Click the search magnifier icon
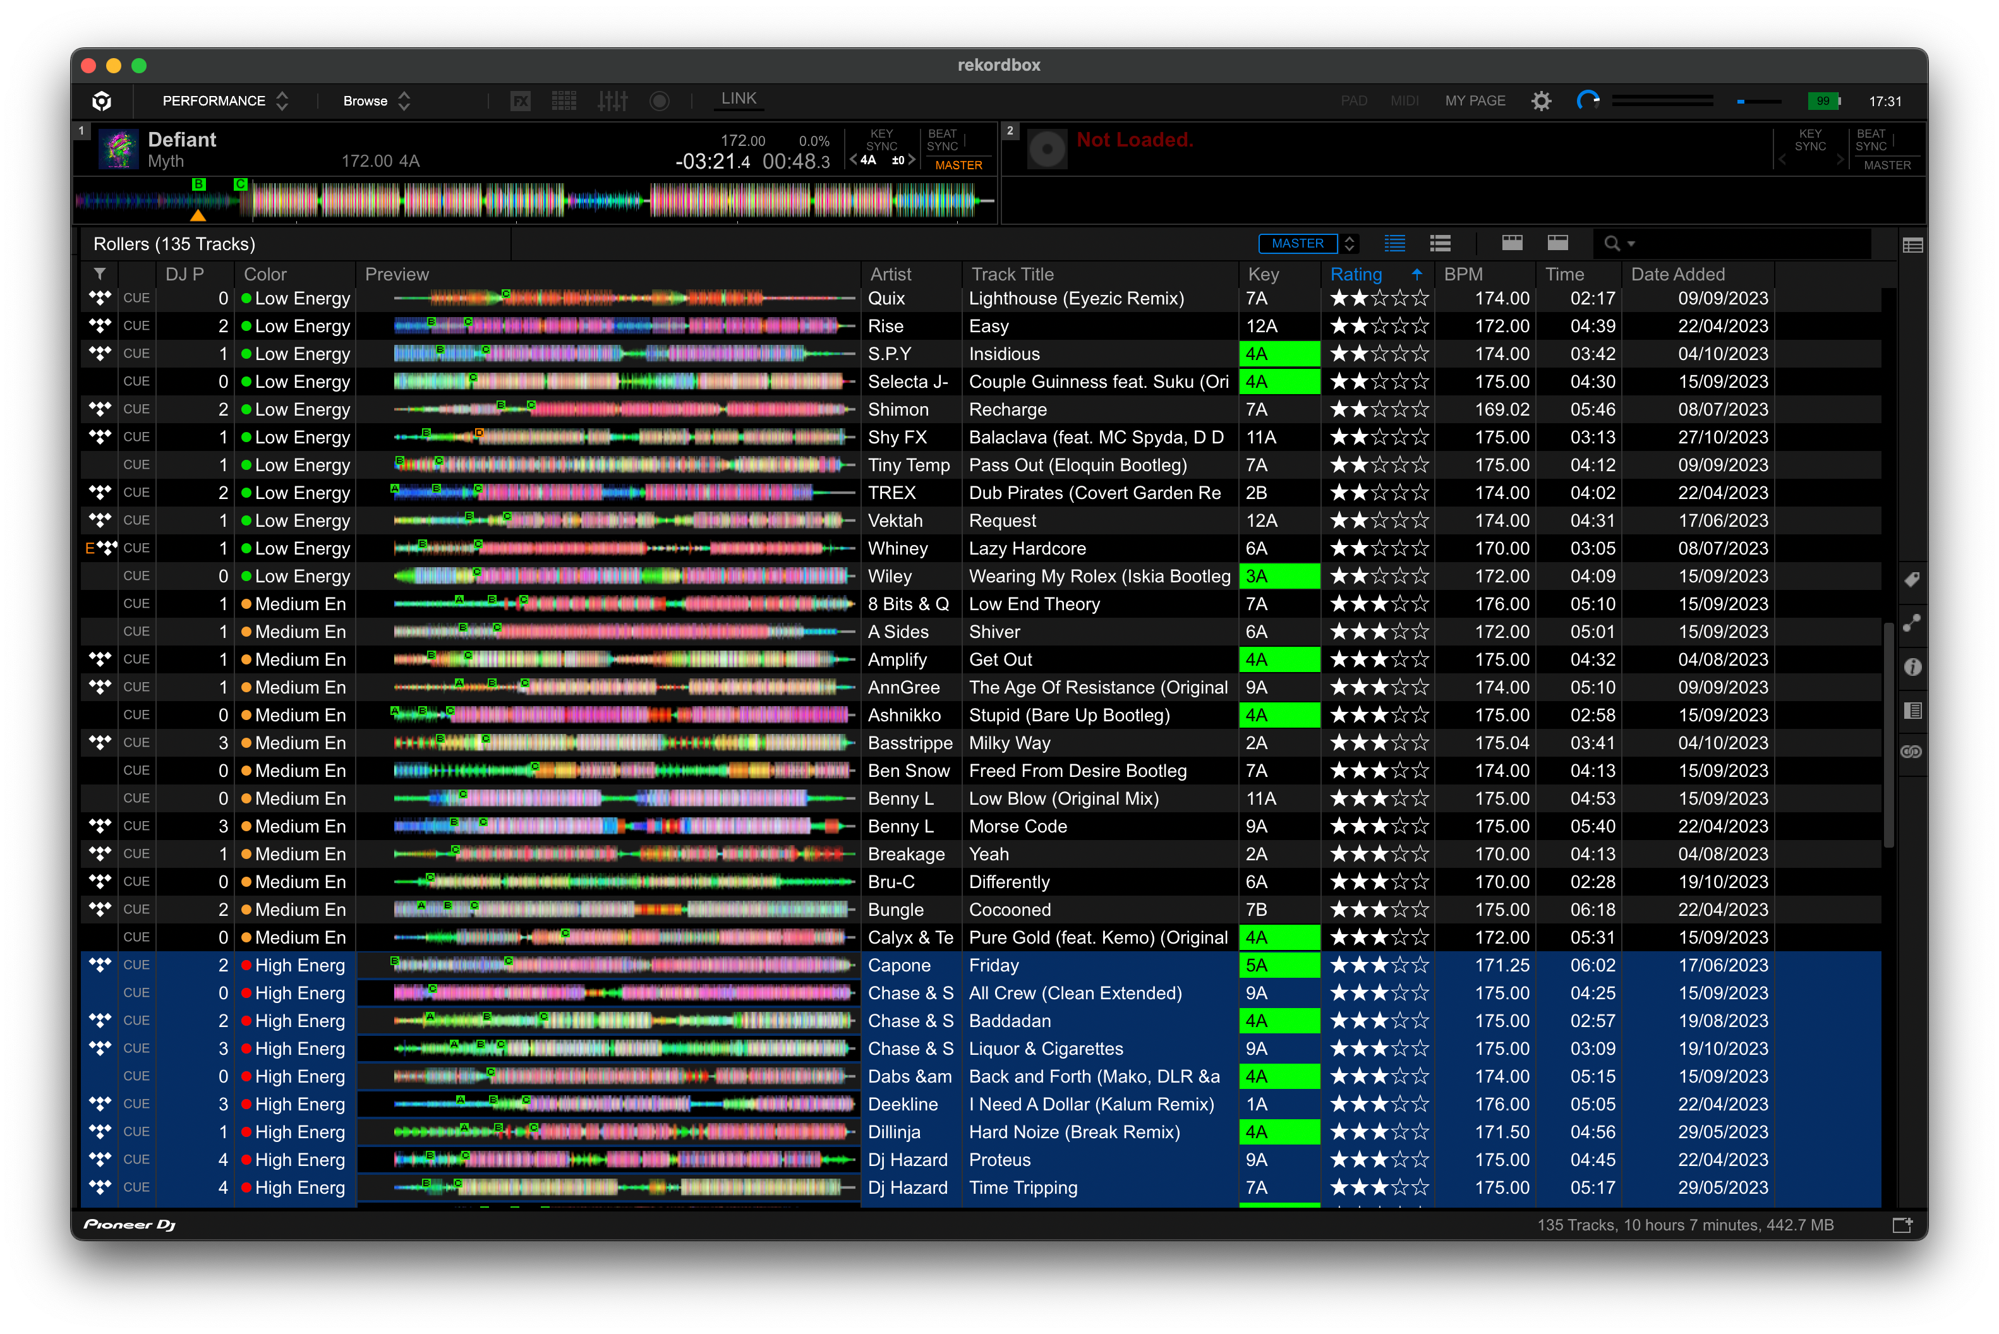1999x1334 pixels. [x=1612, y=244]
